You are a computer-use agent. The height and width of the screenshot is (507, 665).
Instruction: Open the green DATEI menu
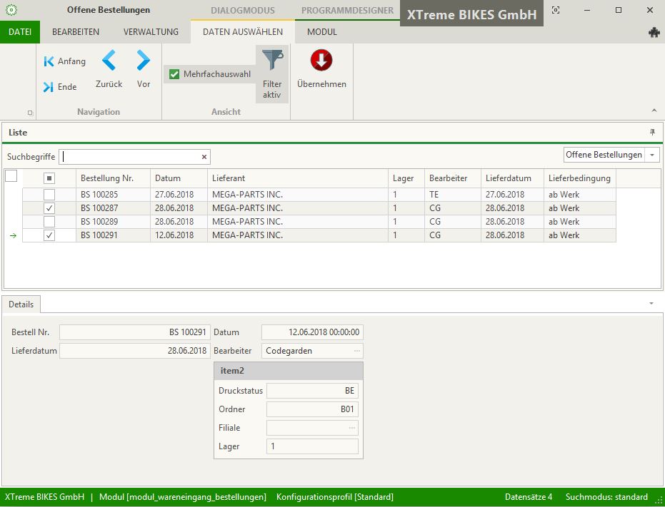20,32
